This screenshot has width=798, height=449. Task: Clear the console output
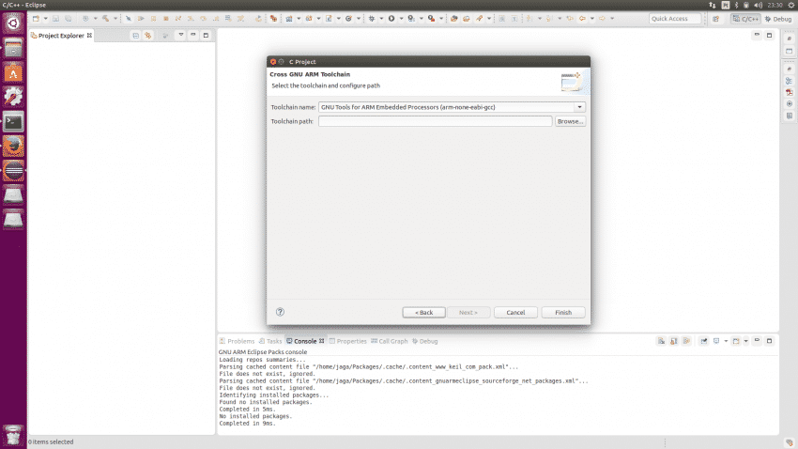(661, 341)
